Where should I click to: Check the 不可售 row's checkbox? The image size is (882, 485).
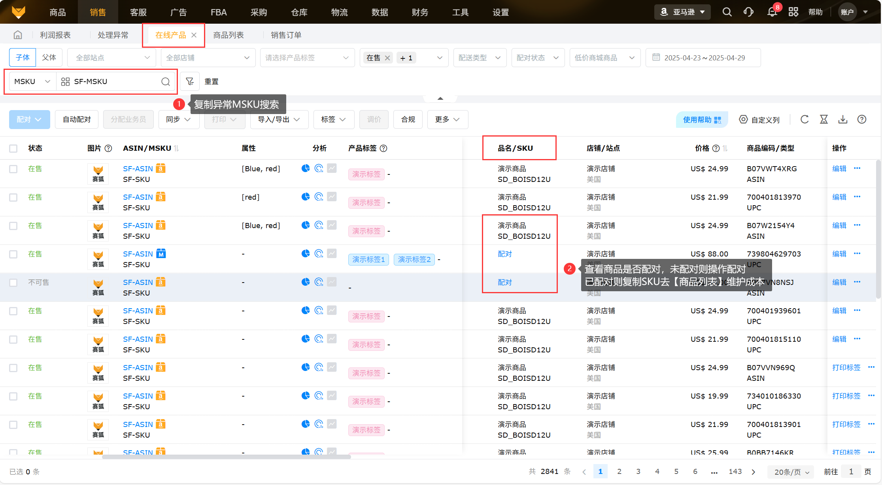tap(13, 283)
